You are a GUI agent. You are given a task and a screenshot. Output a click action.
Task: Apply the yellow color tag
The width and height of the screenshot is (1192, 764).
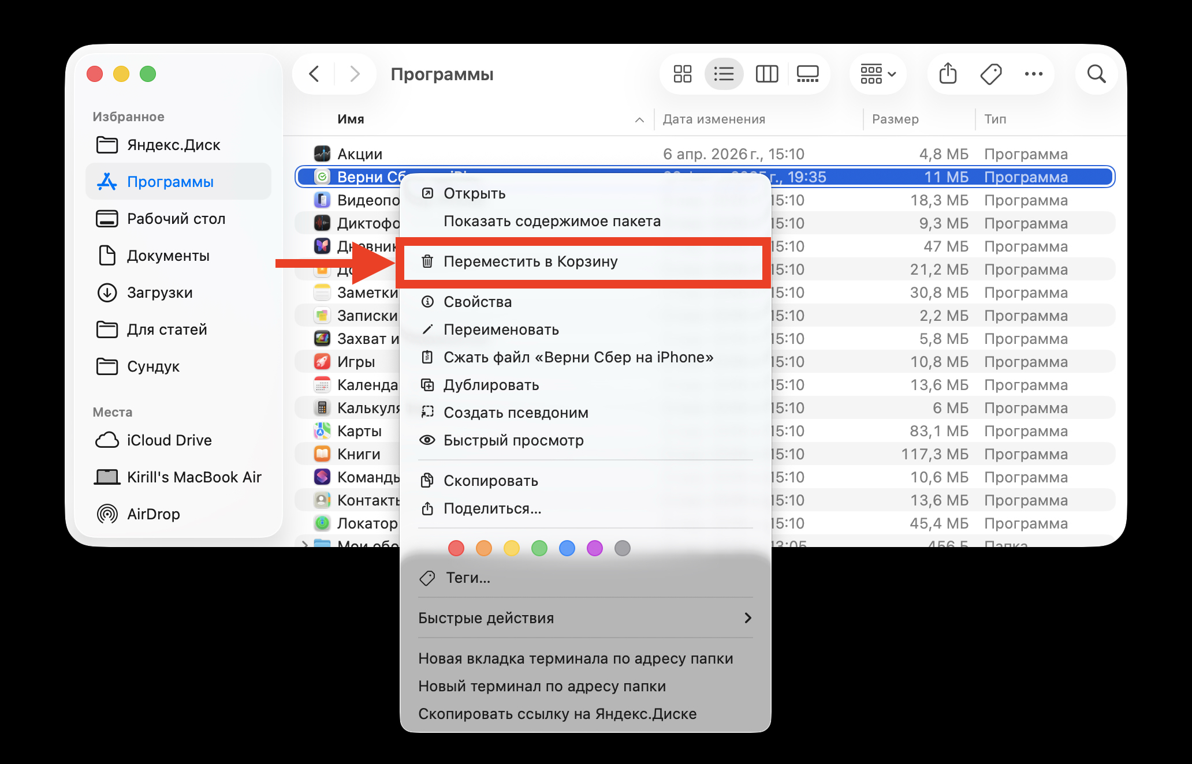click(x=512, y=548)
